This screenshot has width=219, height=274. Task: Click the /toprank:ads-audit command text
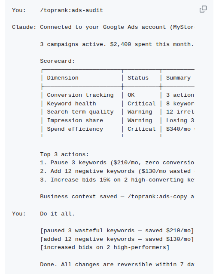click(x=72, y=10)
